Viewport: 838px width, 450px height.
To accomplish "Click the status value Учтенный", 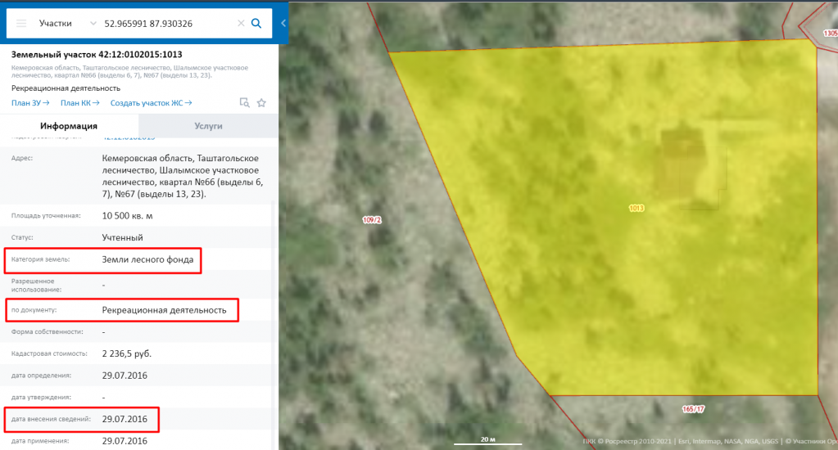I will pyautogui.click(x=122, y=237).
